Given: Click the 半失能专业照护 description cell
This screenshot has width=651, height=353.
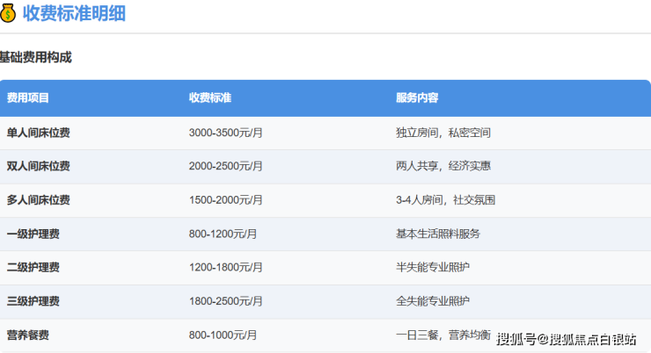Looking at the screenshot, I should (x=433, y=267).
